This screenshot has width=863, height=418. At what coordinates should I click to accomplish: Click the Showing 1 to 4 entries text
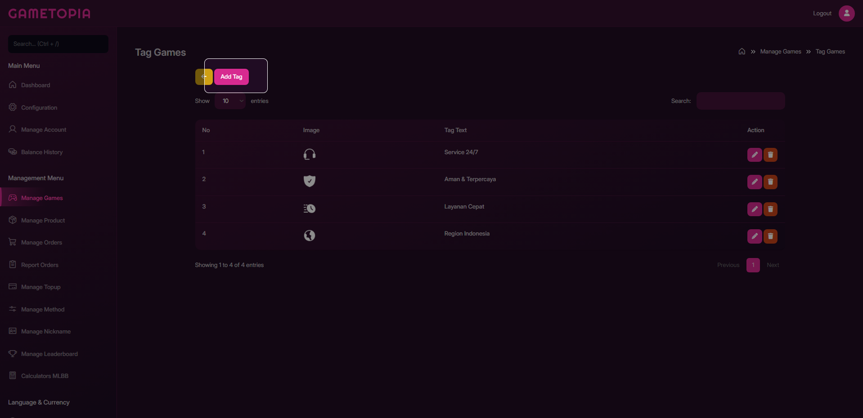tap(229, 265)
